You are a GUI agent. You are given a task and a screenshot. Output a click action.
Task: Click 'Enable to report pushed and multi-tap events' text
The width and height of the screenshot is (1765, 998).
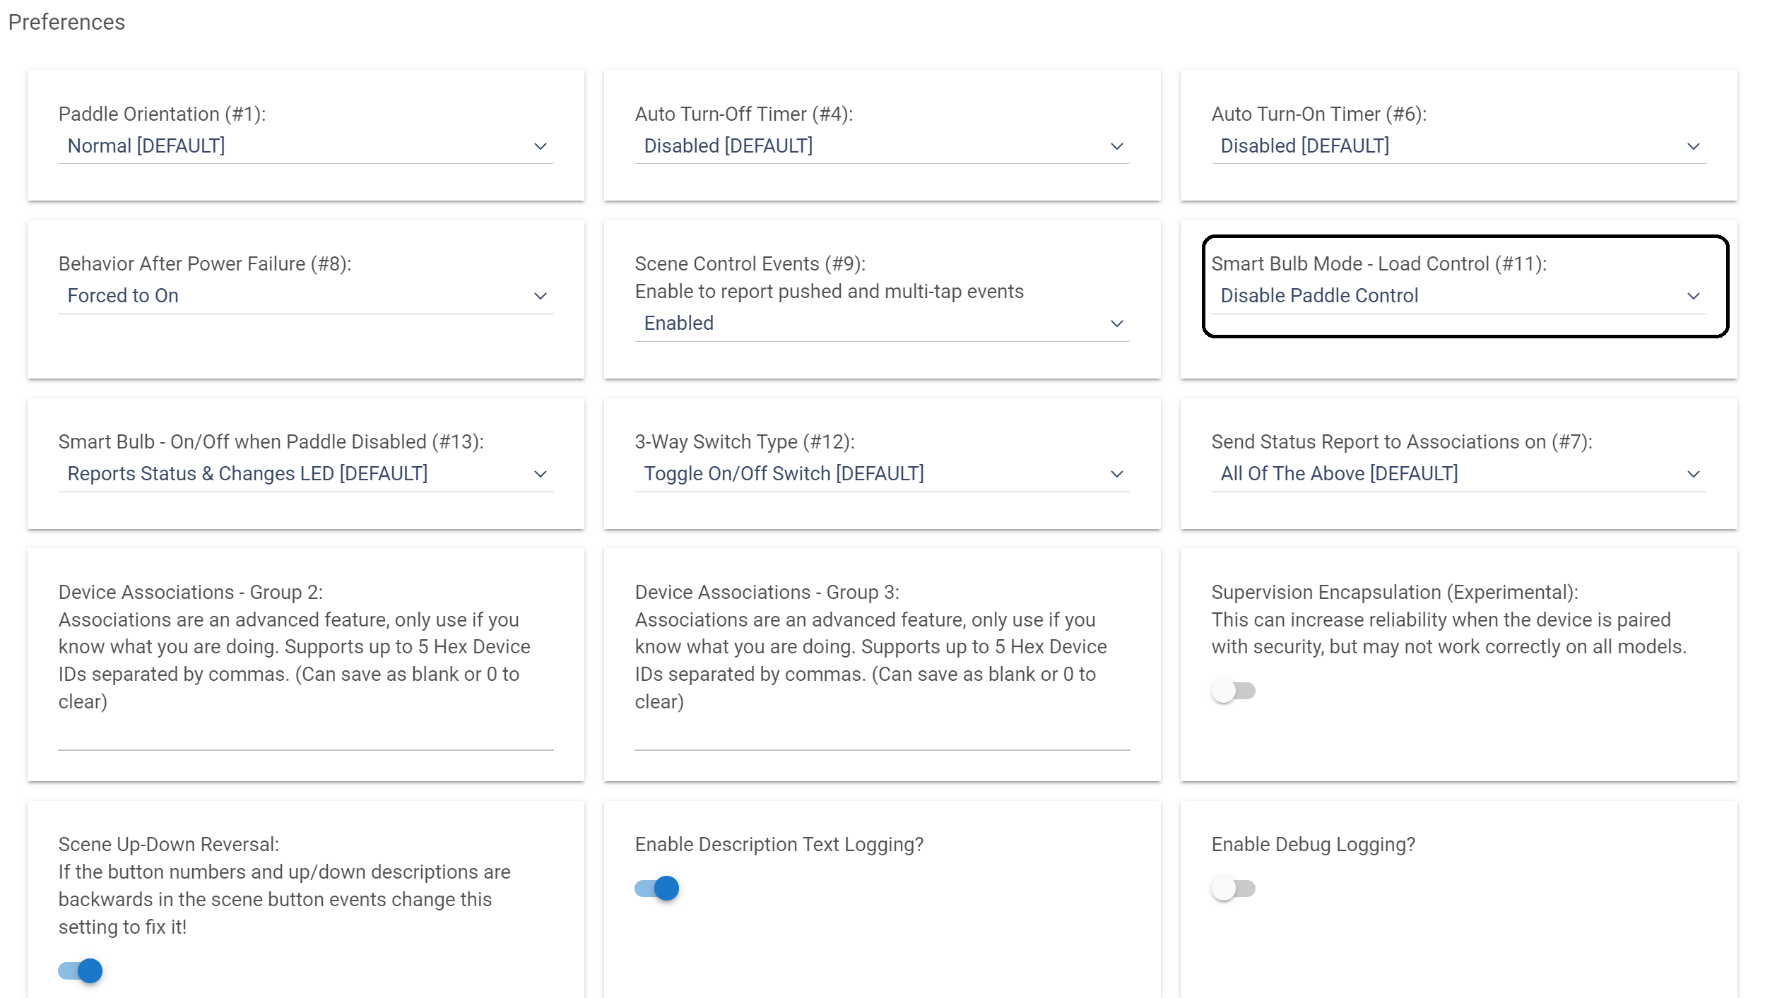[829, 292]
